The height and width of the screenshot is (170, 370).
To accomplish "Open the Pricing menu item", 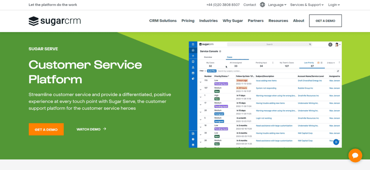I will tap(188, 21).
